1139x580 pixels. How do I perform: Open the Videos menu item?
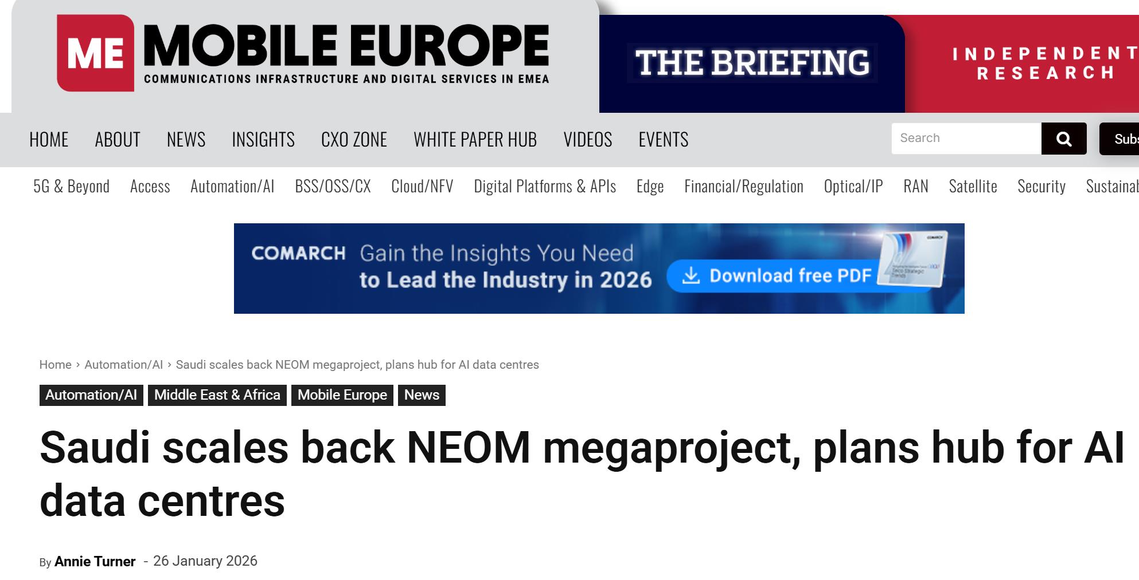[x=587, y=140]
